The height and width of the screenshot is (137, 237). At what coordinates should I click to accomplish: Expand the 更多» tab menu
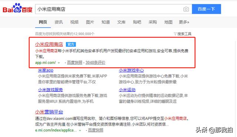pos(184,22)
